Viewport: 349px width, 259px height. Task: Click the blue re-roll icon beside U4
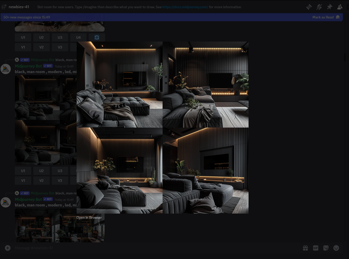click(97, 37)
